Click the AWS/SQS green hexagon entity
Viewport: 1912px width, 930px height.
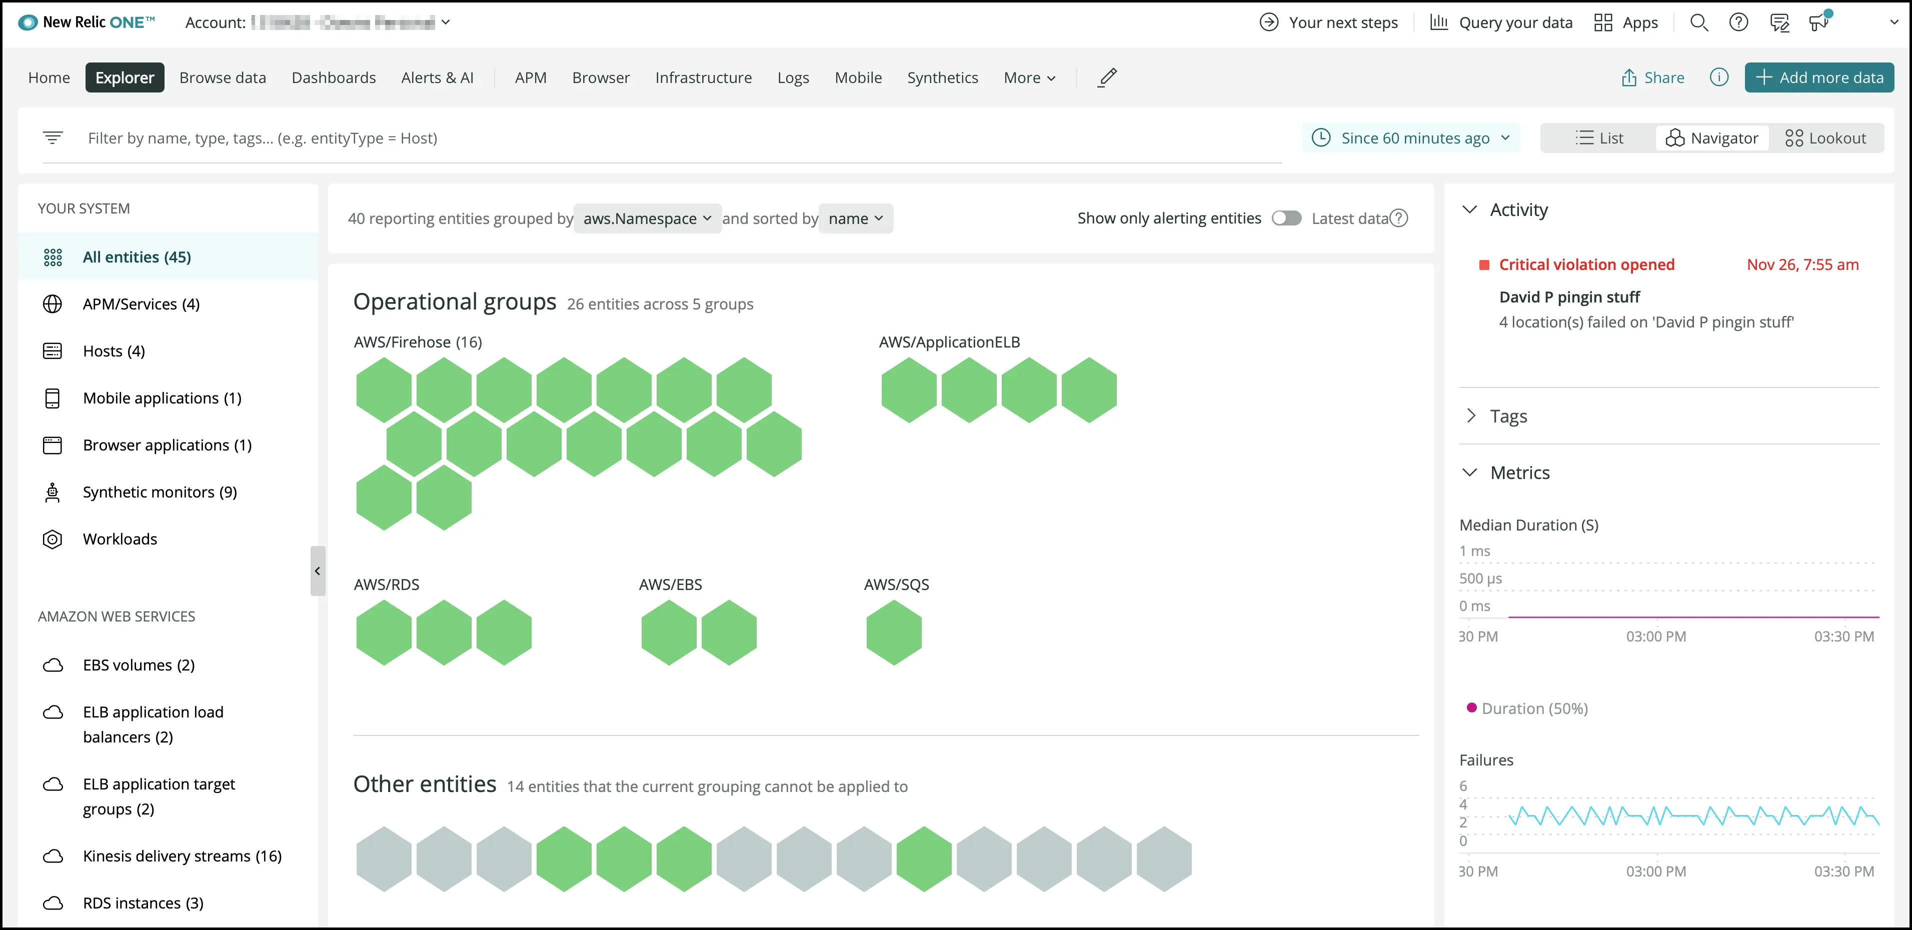pyautogui.click(x=894, y=632)
